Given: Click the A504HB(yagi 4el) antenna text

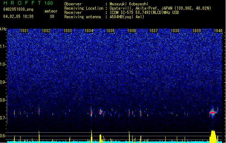Looking at the screenshot, I should point(127,17).
